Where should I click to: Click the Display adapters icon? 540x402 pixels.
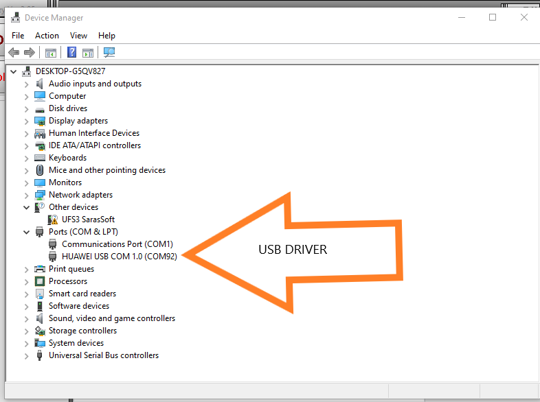click(40, 121)
